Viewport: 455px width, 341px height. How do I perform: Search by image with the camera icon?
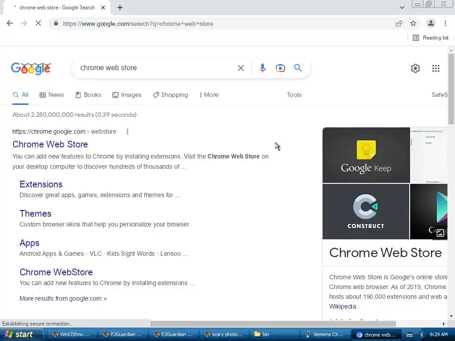(280, 68)
